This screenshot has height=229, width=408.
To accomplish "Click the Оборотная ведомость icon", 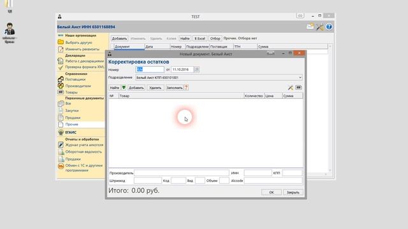I will coord(61,152).
